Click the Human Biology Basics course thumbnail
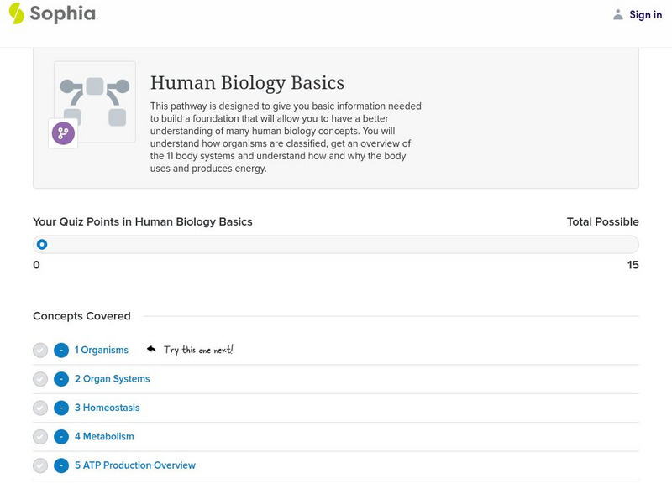The height and width of the screenshot is (483, 672). pyautogui.click(x=95, y=101)
